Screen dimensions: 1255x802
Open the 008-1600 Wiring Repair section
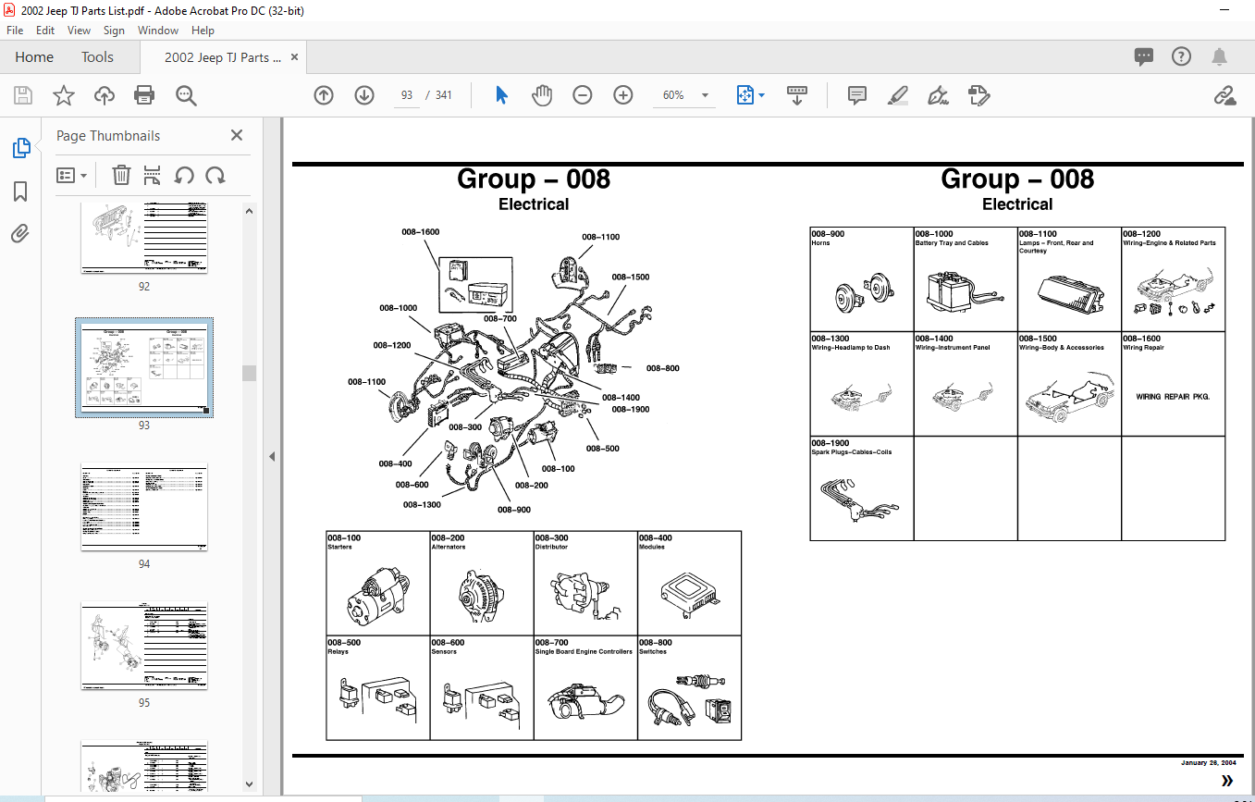tap(1174, 384)
